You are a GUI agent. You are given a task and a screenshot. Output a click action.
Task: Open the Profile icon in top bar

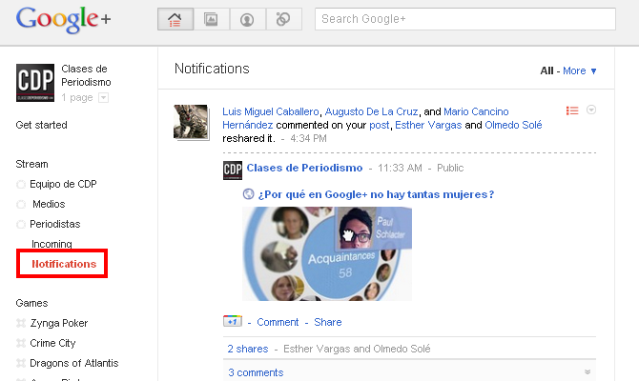pos(247,19)
